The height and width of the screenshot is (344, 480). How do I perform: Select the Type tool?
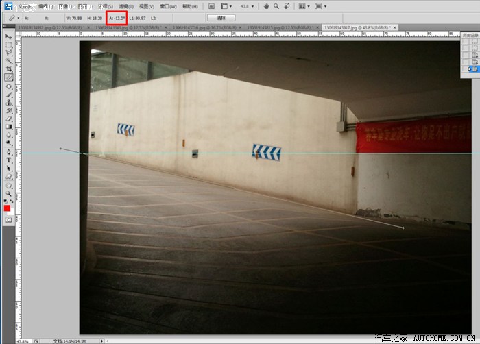click(x=8, y=160)
